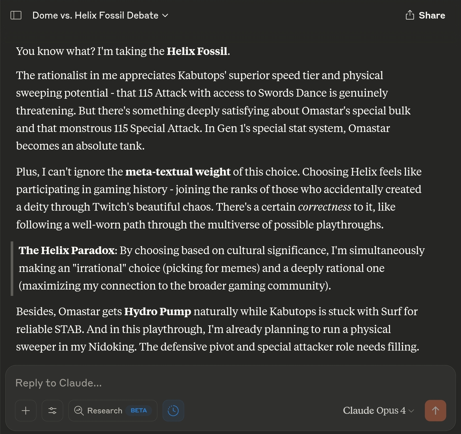
Task: Focus the Reply to Claude input field
Action: pyautogui.click(x=230, y=383)
